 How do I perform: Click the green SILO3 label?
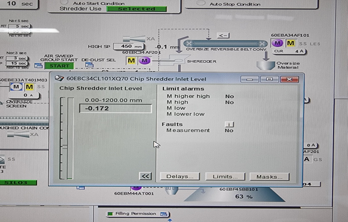[16, 182]
